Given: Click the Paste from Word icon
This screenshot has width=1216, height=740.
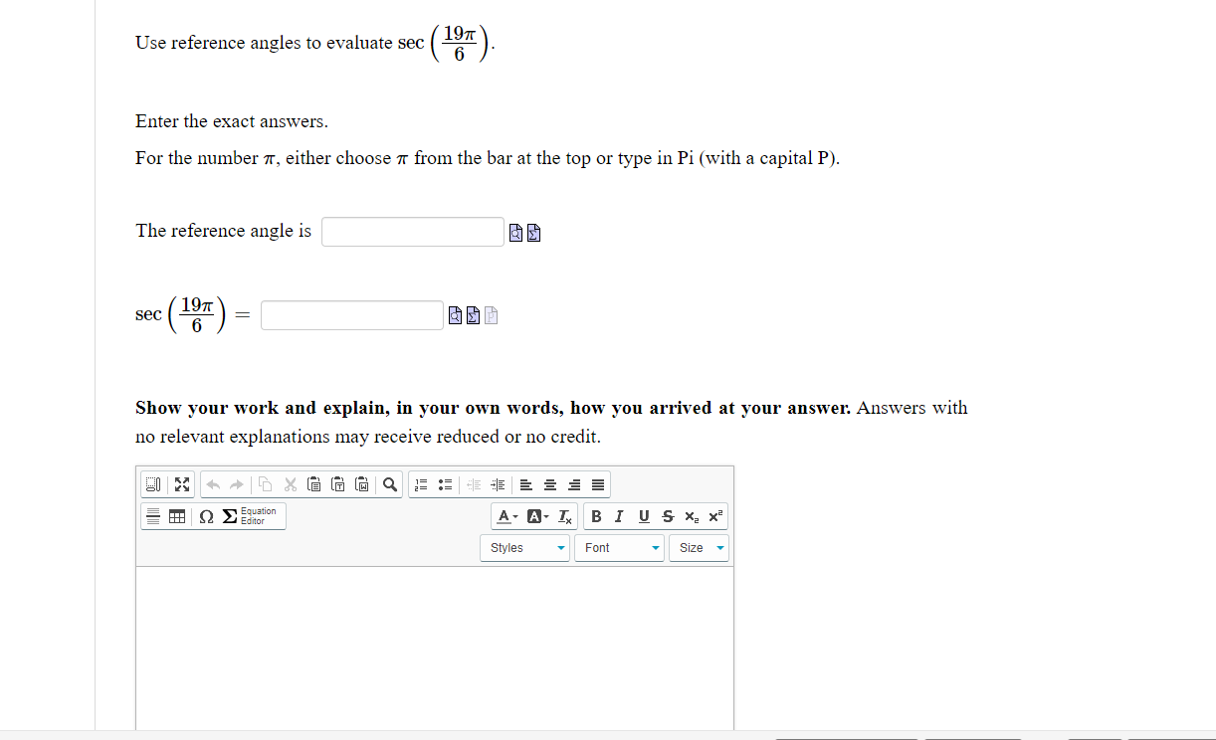Looking at the screenshot, I should [x=360, y=484].
